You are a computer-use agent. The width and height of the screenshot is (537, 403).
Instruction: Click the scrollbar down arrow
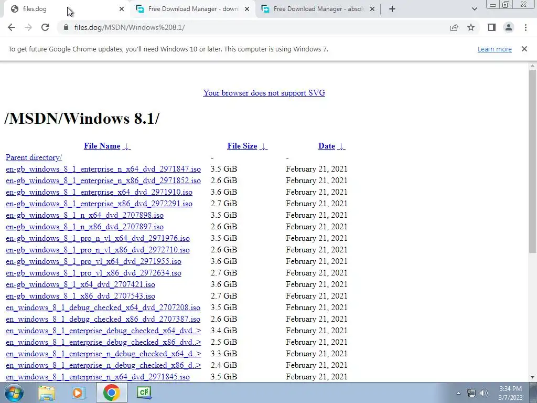pyautogui.click(x=532, y=377)
